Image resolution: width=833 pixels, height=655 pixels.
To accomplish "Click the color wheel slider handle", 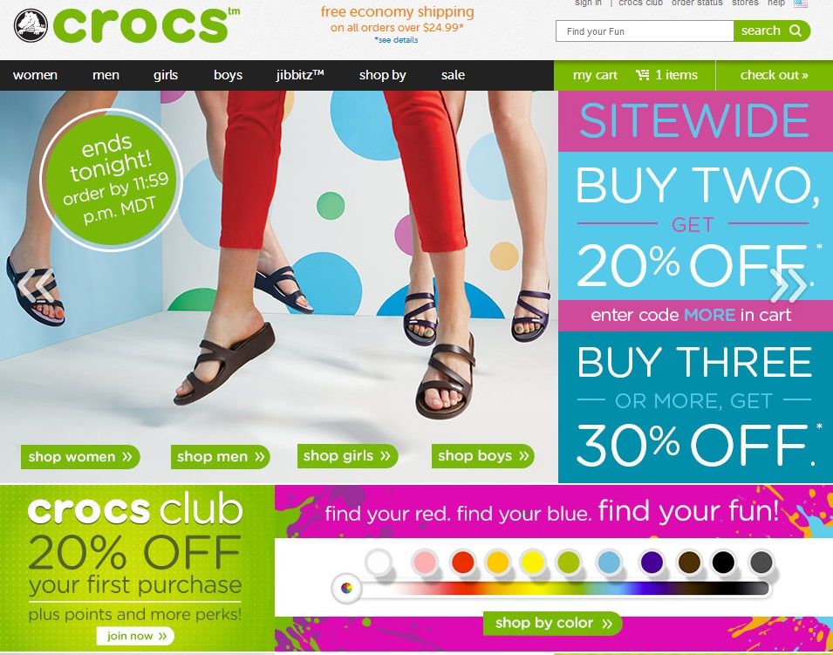I will (346, 588).
